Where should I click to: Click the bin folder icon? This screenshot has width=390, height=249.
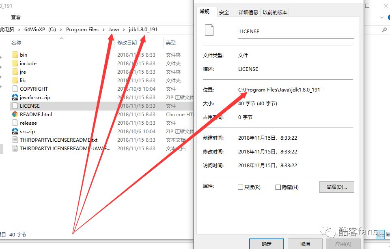pyautogui.click(x=15, y=55)
